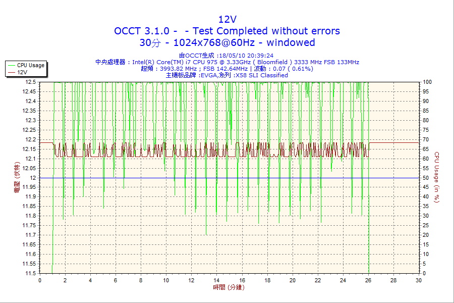Click the voltage axis title '電壓 (伏特)'
Viewport: 454px width, 303px height.
(x=17, y=177)
